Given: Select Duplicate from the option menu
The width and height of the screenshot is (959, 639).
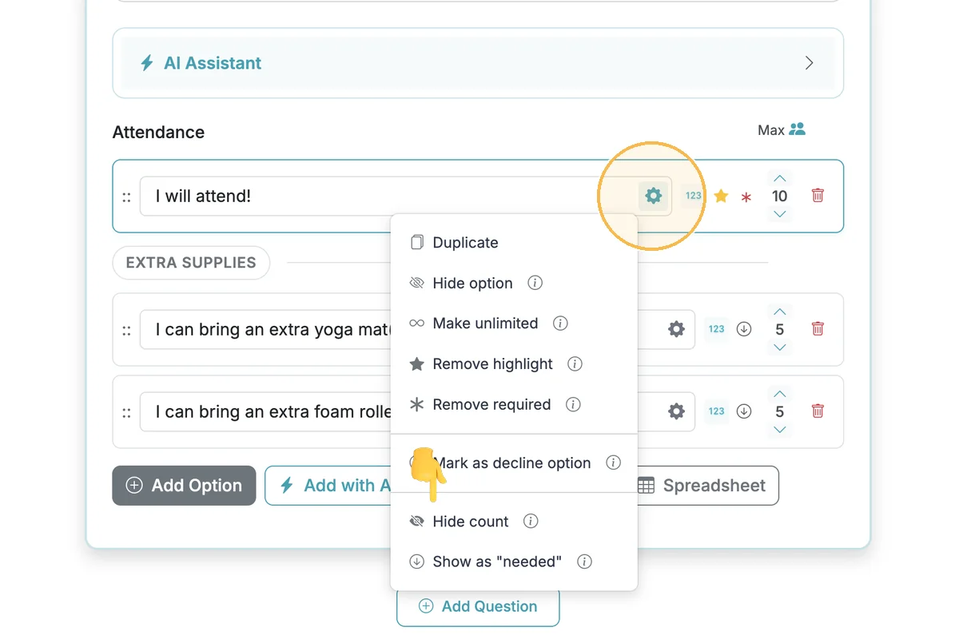Looking at the screenshot, I should coord(465,243).
